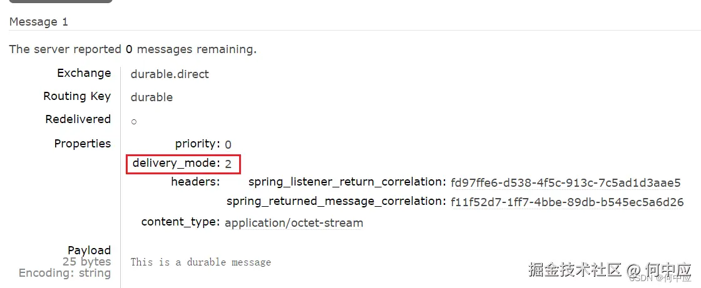
Task: Click the Message 1 heading
Action: (x=39, y=22)
